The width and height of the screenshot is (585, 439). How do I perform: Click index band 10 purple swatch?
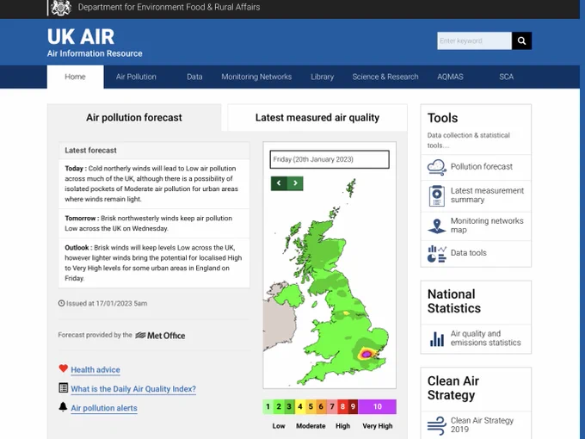coord(377,406)
